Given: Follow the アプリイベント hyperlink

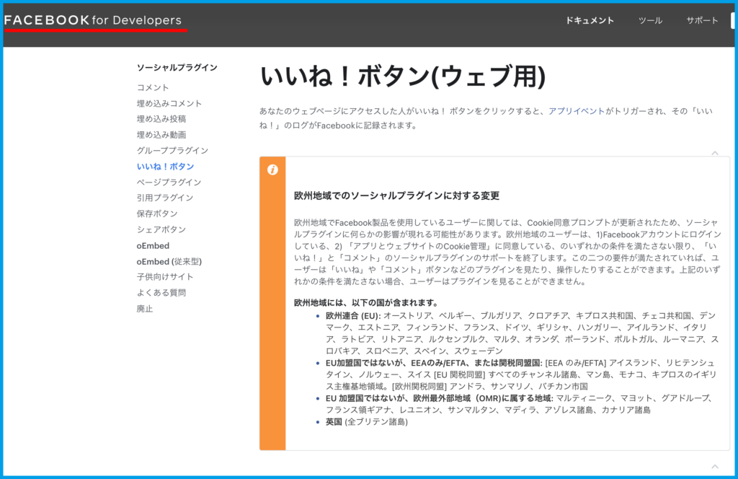Looking at the screenshot, I should pos(576,111).
